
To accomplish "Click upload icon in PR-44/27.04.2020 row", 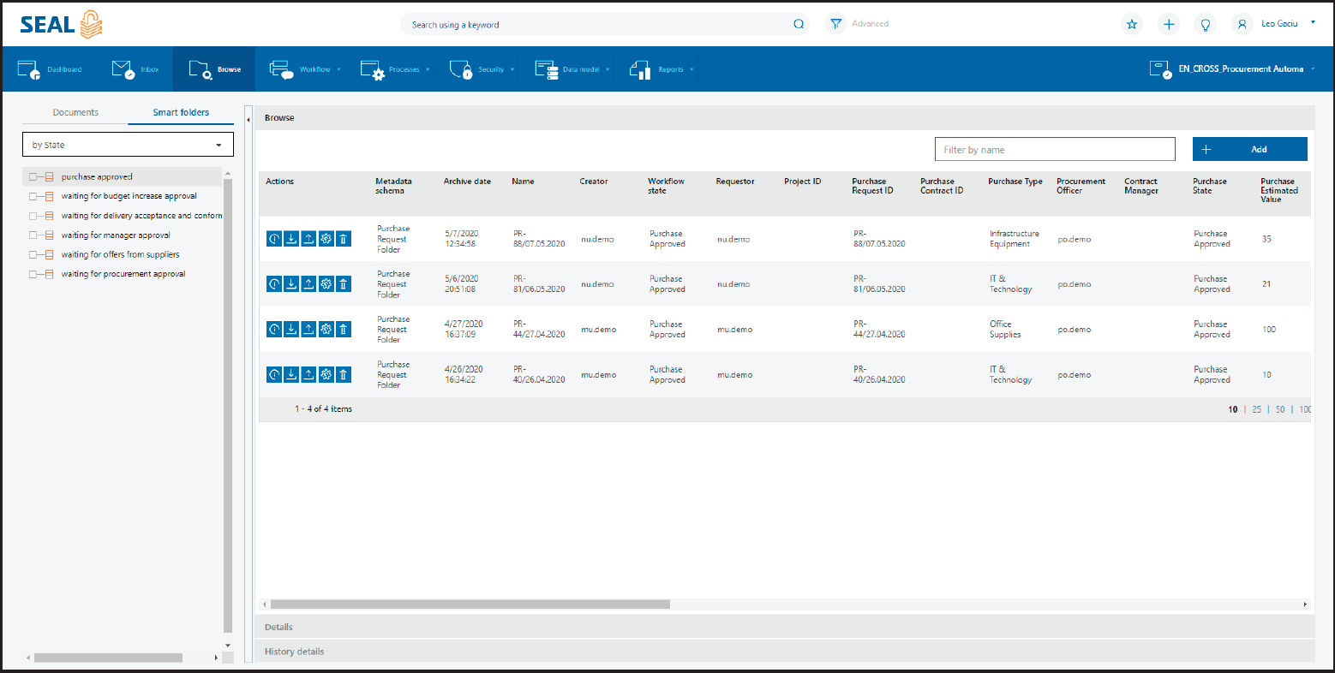I will click(x=308, y=330).
